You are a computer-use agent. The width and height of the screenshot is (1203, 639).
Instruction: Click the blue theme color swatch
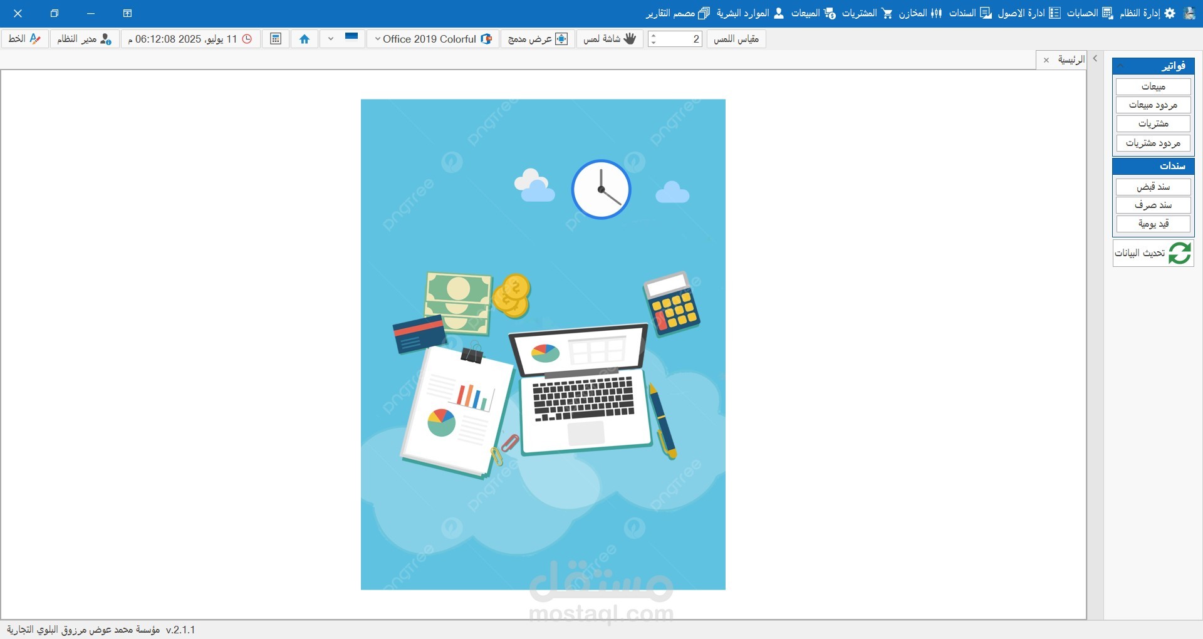pos(352,37)
